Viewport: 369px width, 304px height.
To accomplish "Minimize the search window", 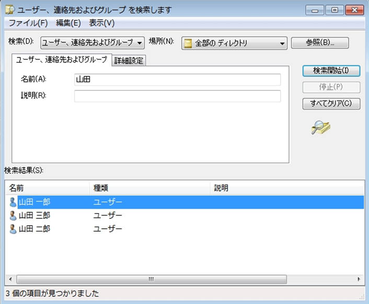I will click(315, 10).
